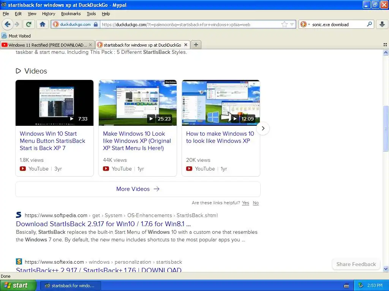389x291 pixels.
Task: Answer Yes to links helpful question
Action: tap(245, 203)
